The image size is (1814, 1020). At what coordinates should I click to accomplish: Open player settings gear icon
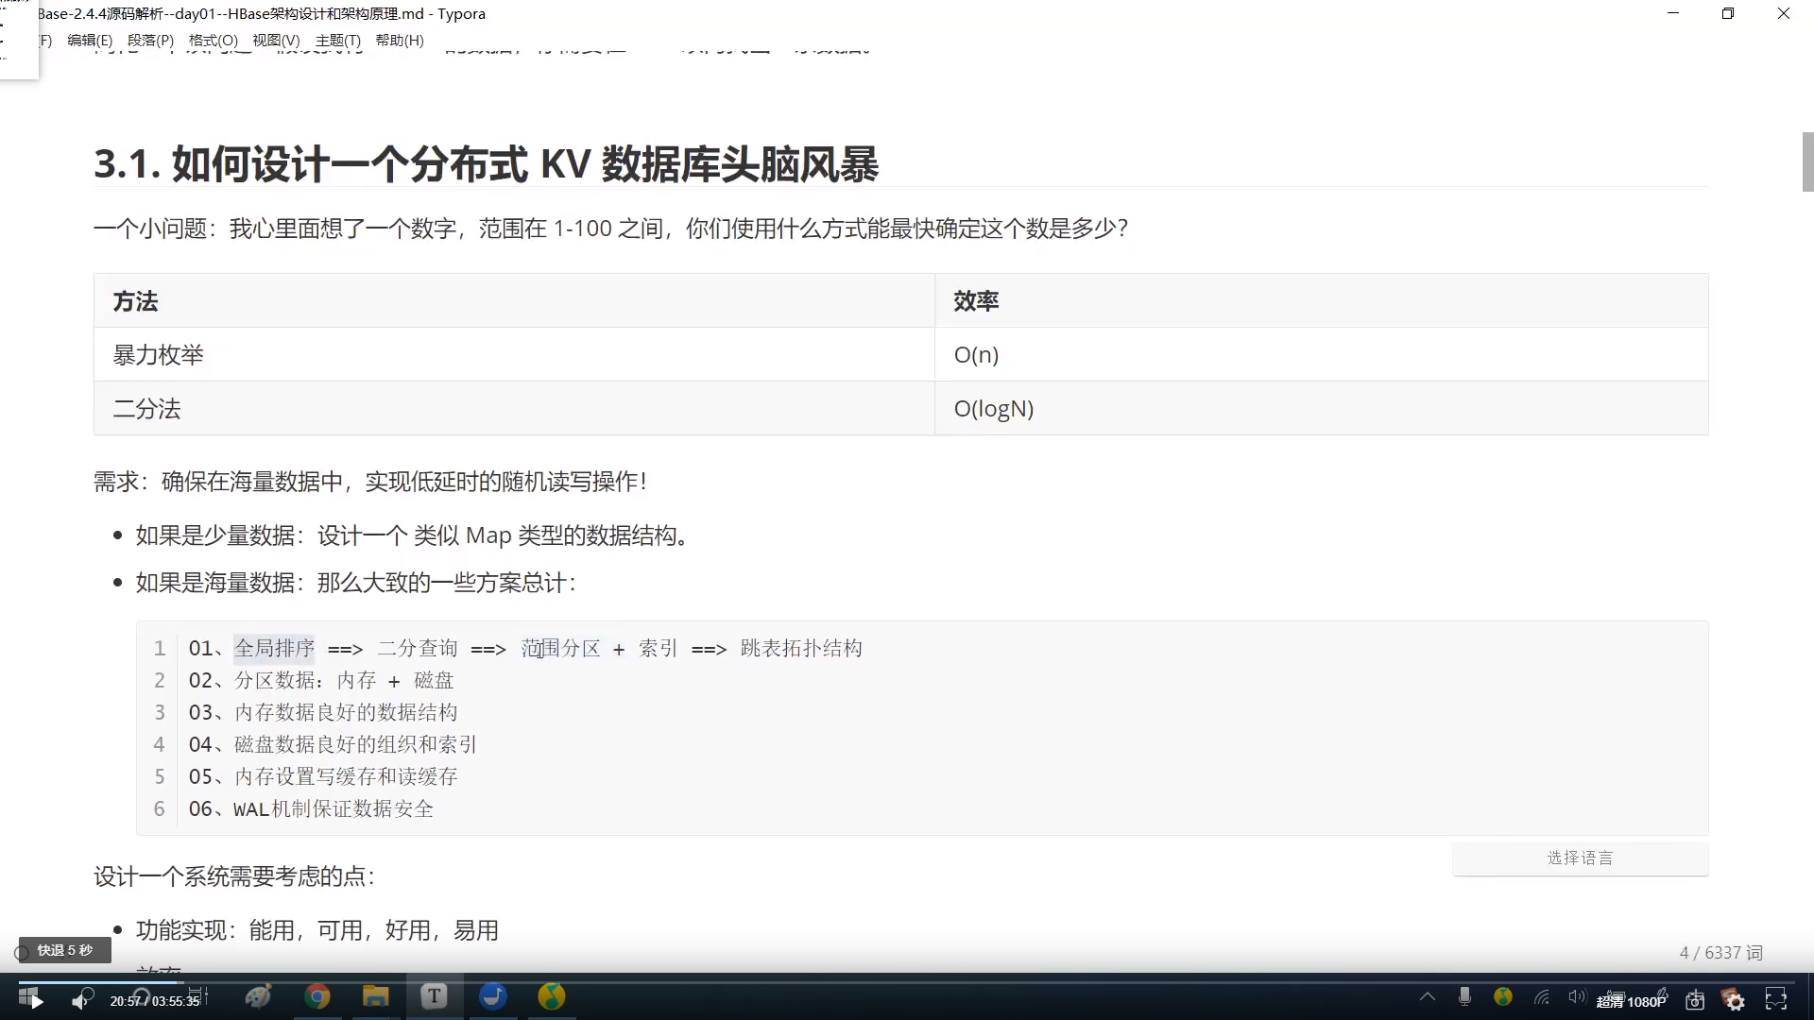pyautogui.click(x=1735, y=1000)
